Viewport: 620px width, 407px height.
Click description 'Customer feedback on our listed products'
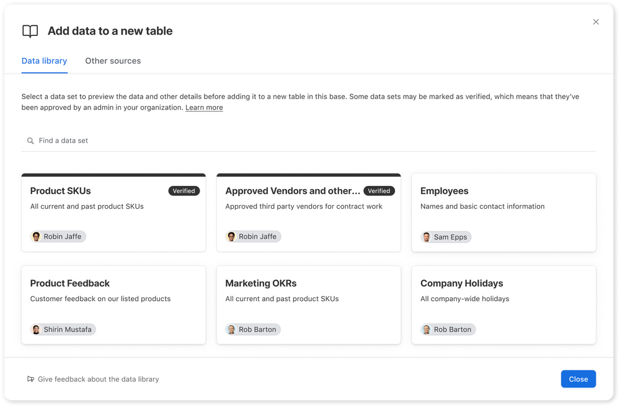pos(100,299)
